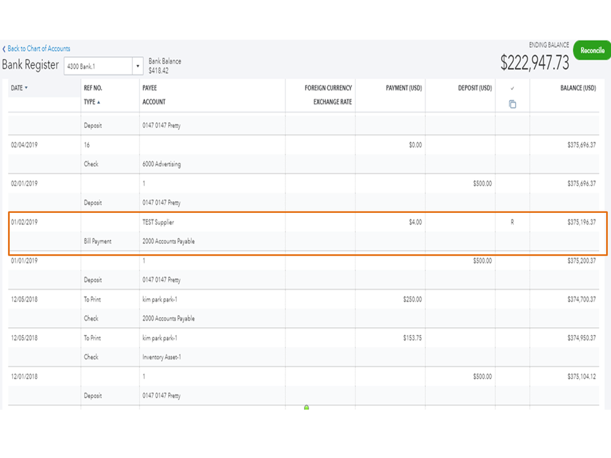Sort by TYPE using its arrow
611x458 pixels.
click(x=99, y=102)
